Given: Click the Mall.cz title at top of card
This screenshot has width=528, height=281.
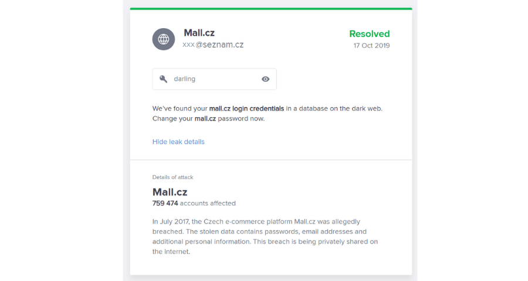Looking at the screenshot, I should pos(199,33).
